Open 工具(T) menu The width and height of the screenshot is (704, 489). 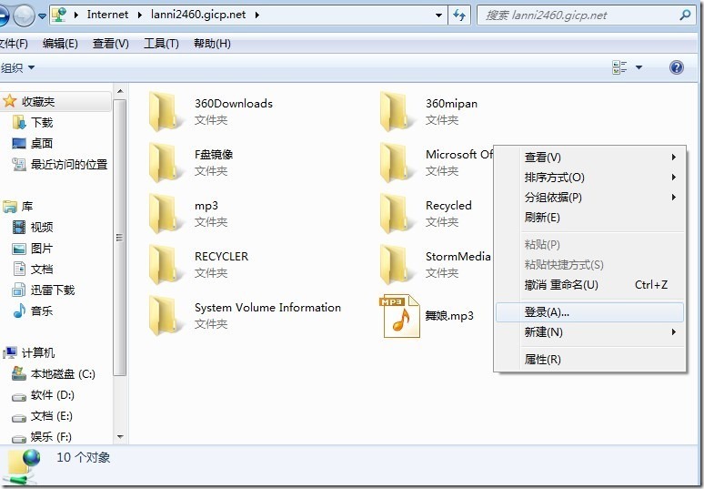[161, 44]
